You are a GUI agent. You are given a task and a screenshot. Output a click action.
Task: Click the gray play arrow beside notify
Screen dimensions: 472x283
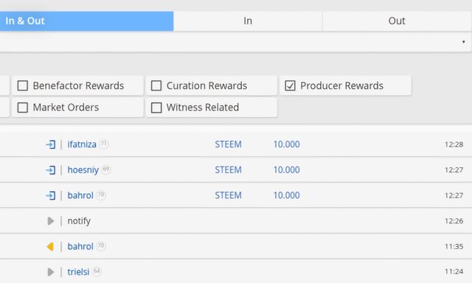(51, 221)
